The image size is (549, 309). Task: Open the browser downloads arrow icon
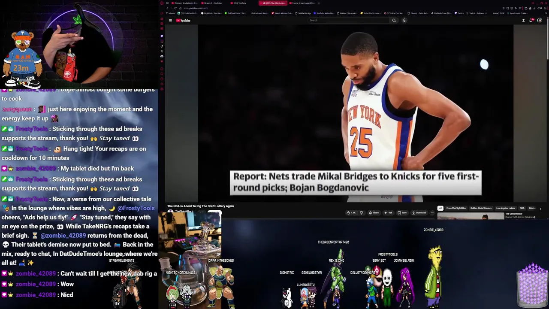[534, 8]
